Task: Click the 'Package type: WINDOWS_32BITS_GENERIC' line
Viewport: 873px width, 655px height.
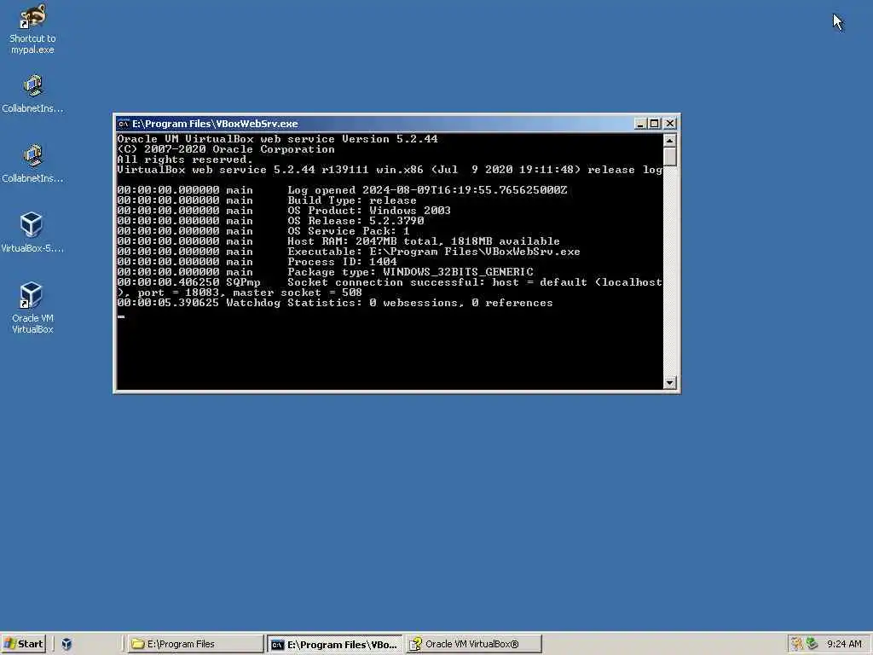Action: tap(325, 272)
